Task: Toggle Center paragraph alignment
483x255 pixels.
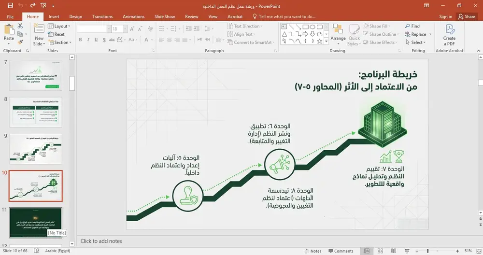Action: (x=169, y=40)
